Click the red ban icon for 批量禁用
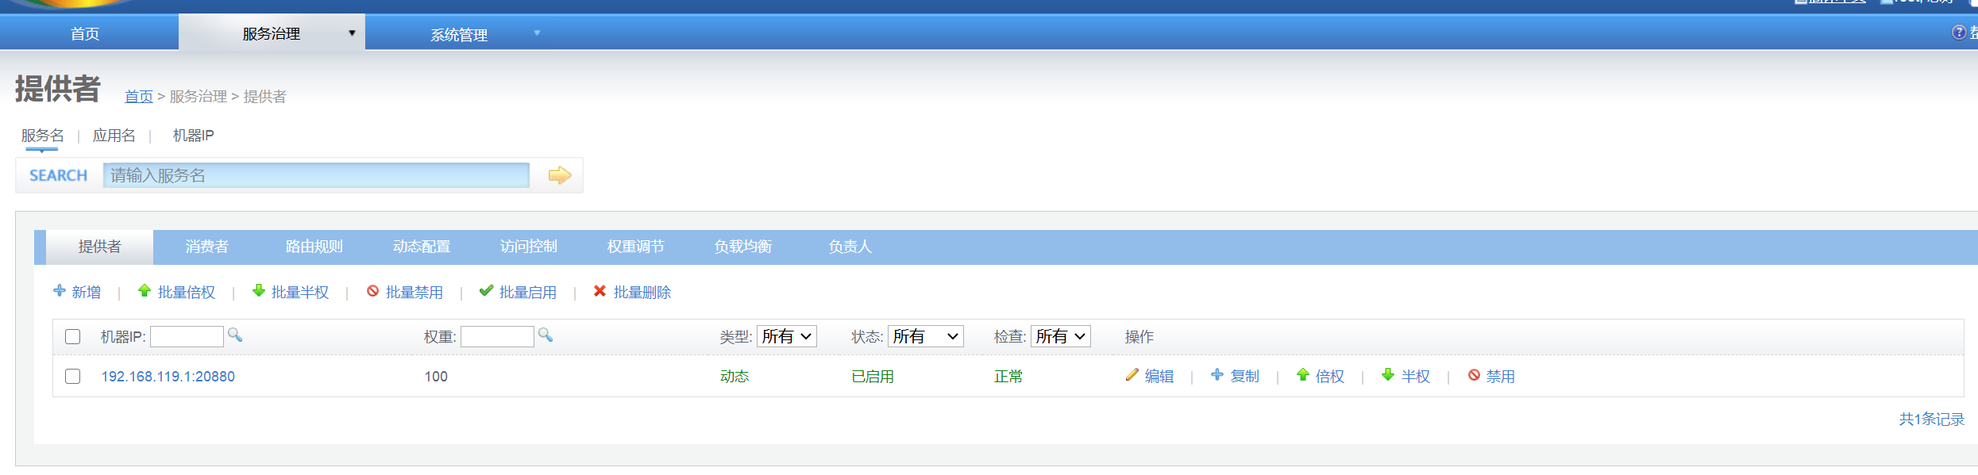Viewport: 1978px width, 475px height. pyautogui.click(x=372, y=291)
